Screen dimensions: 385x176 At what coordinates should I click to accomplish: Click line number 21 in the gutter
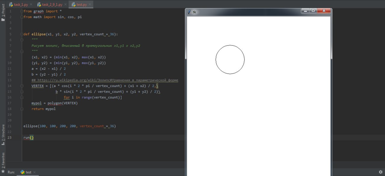coord(9,126)
